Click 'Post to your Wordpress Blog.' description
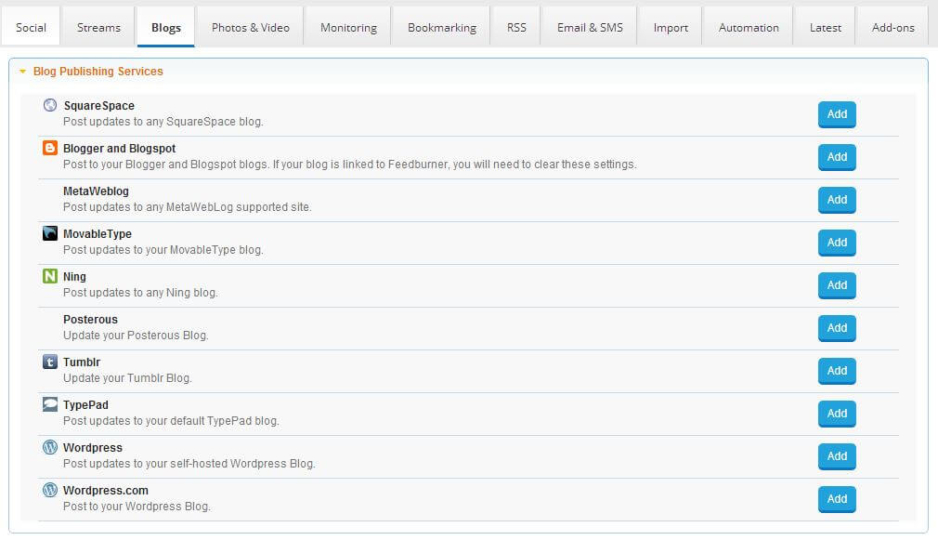The height and width of the screenshot is (540, 938). coord(137,507)
